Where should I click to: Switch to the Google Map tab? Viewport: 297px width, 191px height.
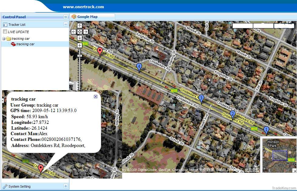pos(87,17)
